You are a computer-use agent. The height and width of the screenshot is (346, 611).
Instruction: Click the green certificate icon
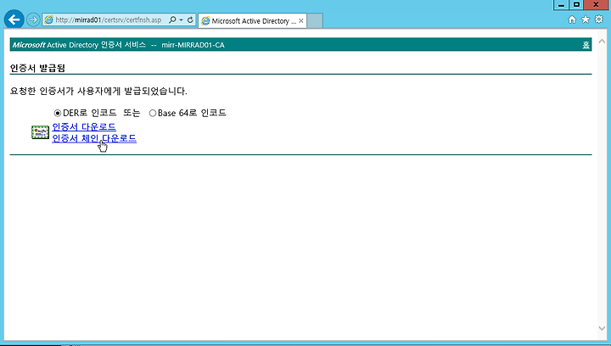pyautogui.click(x=40, y=132)
